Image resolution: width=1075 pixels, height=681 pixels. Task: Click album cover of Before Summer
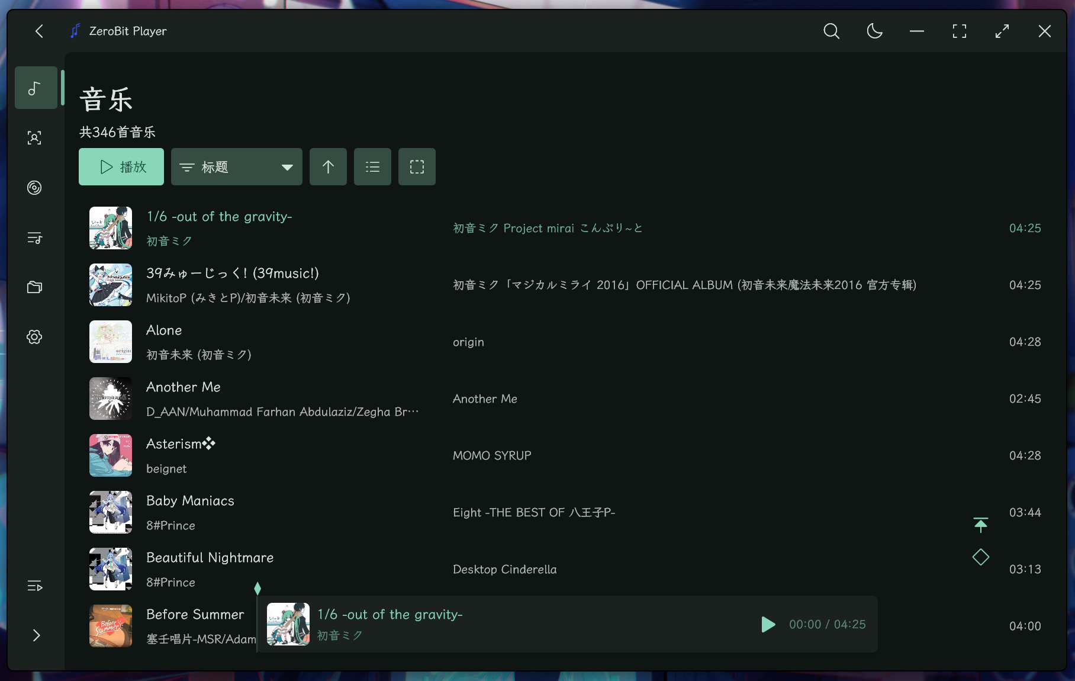(x=111, y=626)
